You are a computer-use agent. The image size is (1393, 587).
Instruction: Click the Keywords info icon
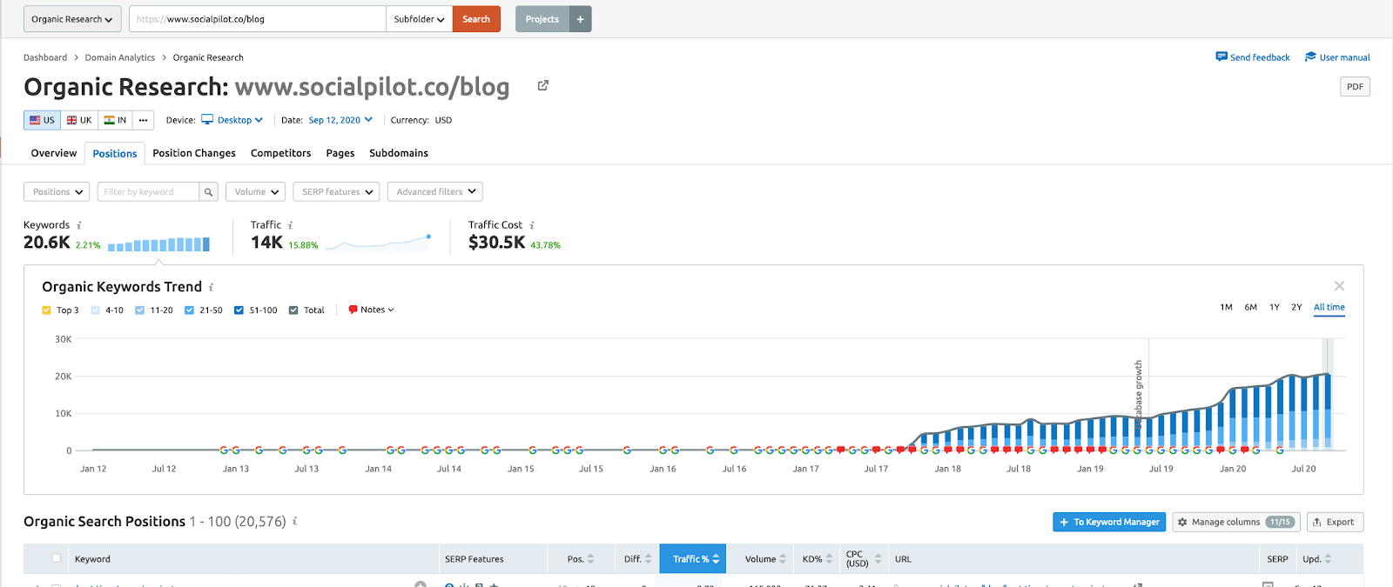(79, 225)
